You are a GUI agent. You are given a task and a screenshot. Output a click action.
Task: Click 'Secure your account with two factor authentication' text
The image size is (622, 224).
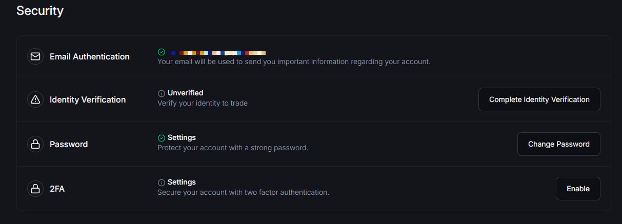tap(243, 192)
